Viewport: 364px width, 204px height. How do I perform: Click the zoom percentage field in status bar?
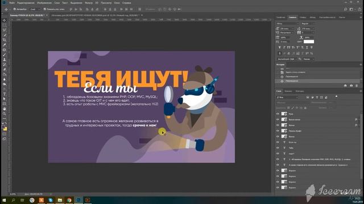click(x=13, y=194)
